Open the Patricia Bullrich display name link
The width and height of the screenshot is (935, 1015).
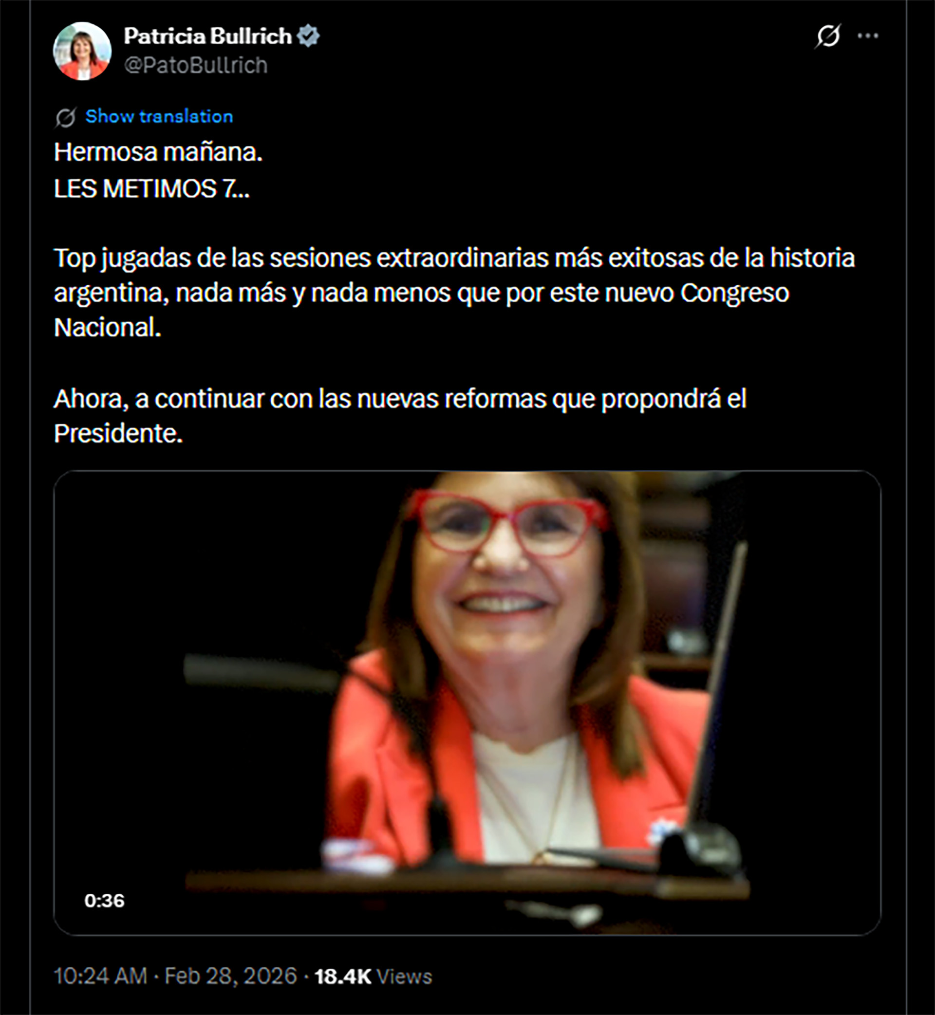coord(208,37)
